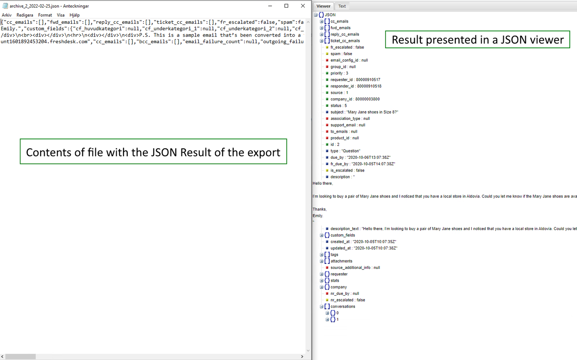Collapse the root JSON node
577x360 pixels.
point(316,15)
